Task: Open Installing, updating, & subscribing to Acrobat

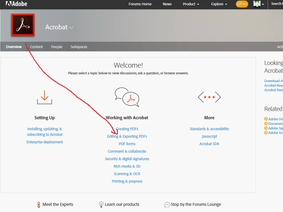Action: coord(45,132)
